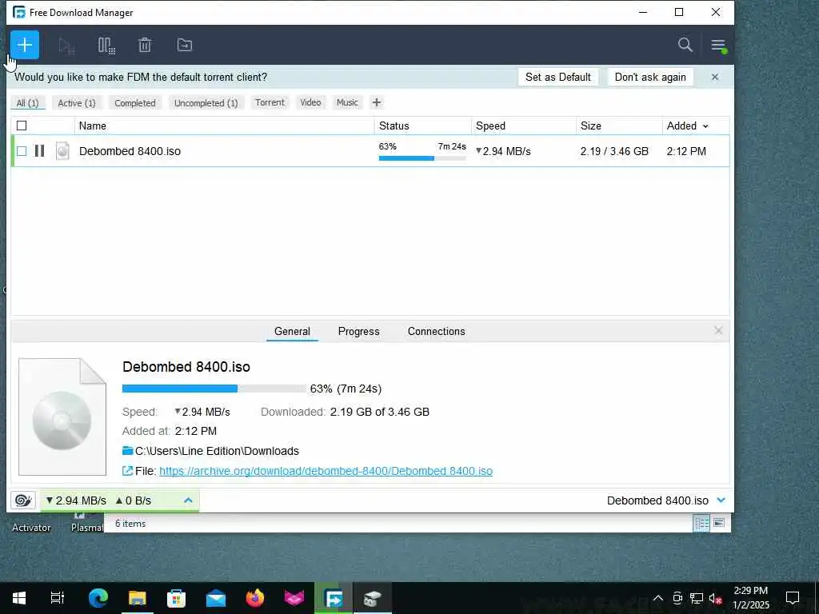Viewport: 819px width, 614px height.
Task: Click the pink envelope taskbar icon
Action: (x=294, y=598)
